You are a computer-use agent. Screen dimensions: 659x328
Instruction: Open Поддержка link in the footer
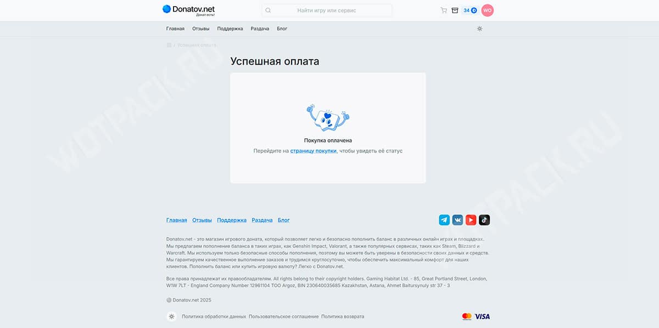coord(232,220)
